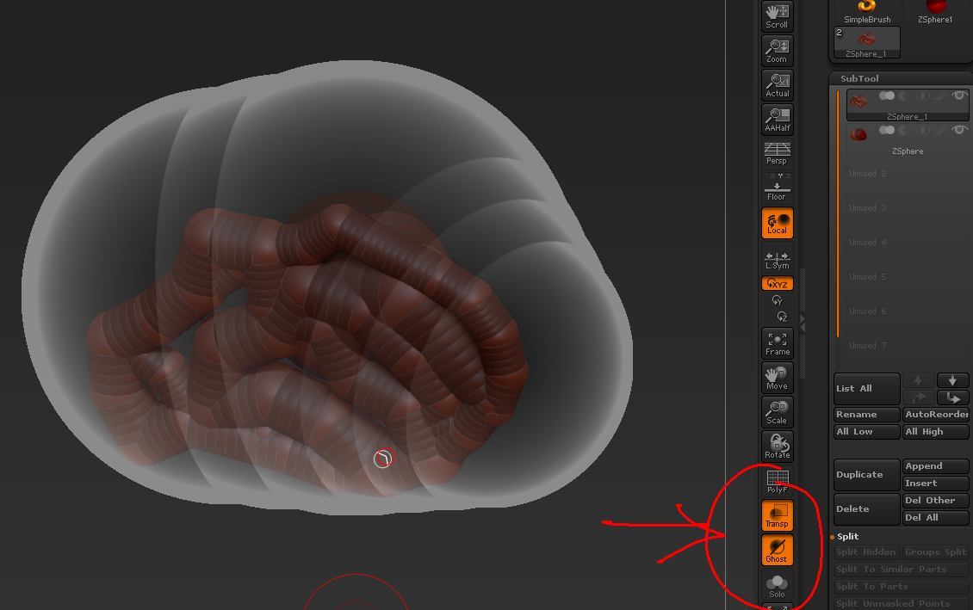Image resolution: width=973 pixels, height=610 pixels.
Task: Hide the ZSphere_1 subtool with eye icon
Action: tap(958, 96)
